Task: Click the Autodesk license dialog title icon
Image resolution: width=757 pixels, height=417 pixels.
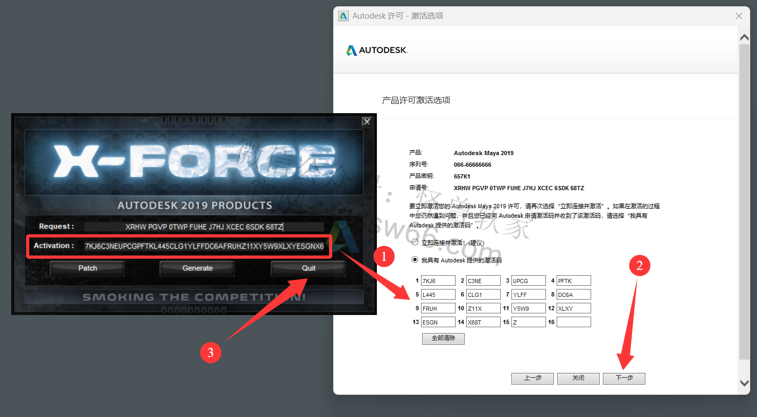Action: (343, 16)
